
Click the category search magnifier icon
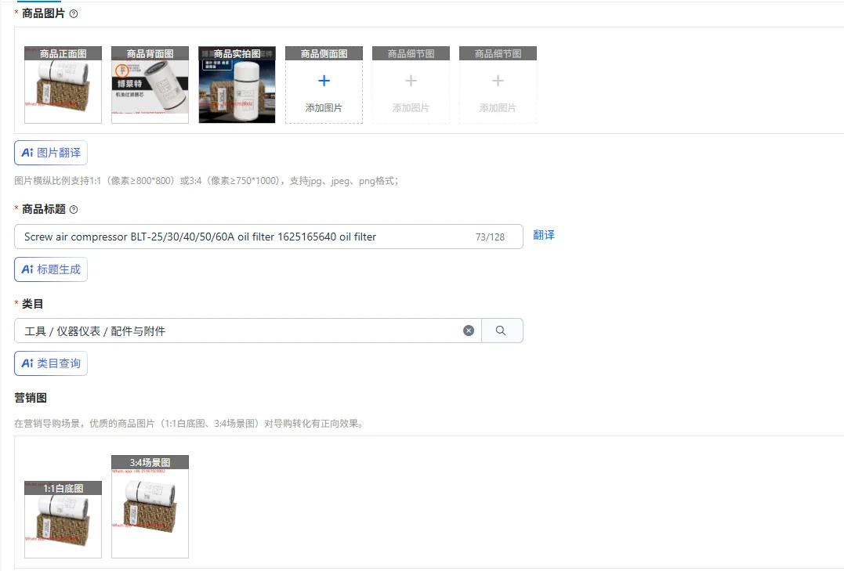pos(501,331)
